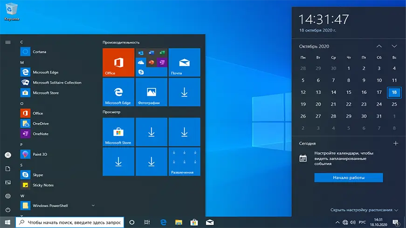The width and height of the screenshot is (406, 228).
Task: Go to next month in calendar
Action: (394, 46)
